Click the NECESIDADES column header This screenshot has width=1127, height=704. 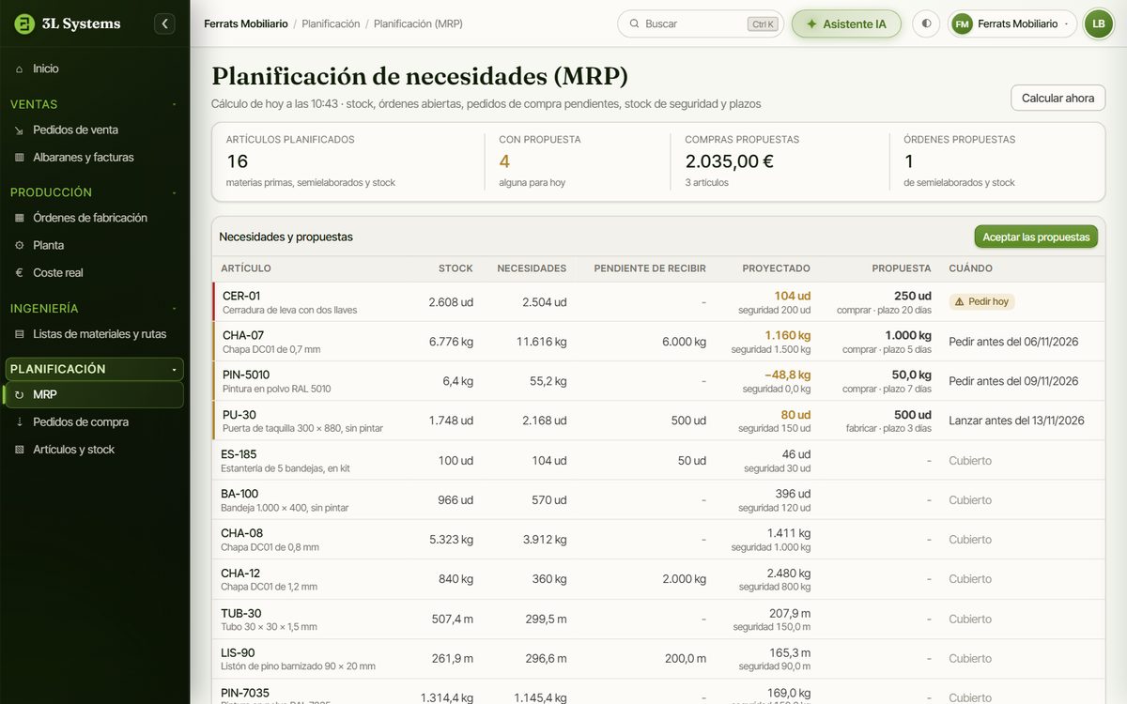click(532, 268)
